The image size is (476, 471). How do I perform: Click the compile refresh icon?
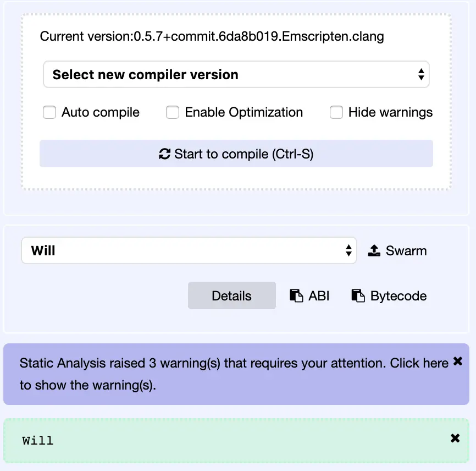click(164, 154)
